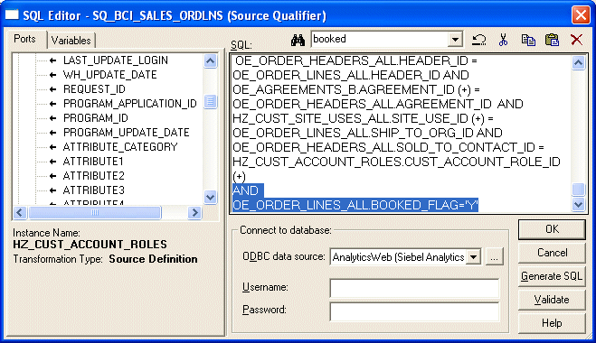Click in the 'booked' search field

pos(379,39)
